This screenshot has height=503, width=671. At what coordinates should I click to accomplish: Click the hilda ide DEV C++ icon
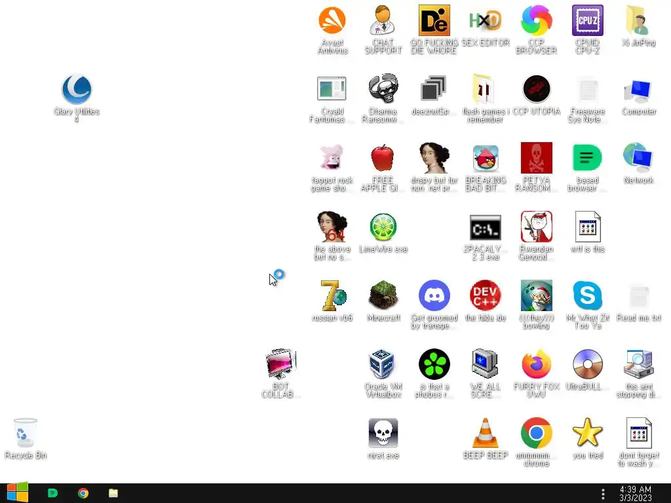pos(486,295)
